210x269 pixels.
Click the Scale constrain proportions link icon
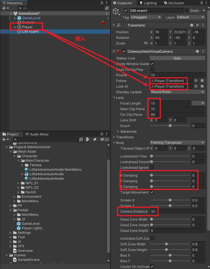point(146,43)
